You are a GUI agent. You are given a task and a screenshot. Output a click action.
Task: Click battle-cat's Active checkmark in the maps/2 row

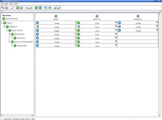(x=78, y=23)
